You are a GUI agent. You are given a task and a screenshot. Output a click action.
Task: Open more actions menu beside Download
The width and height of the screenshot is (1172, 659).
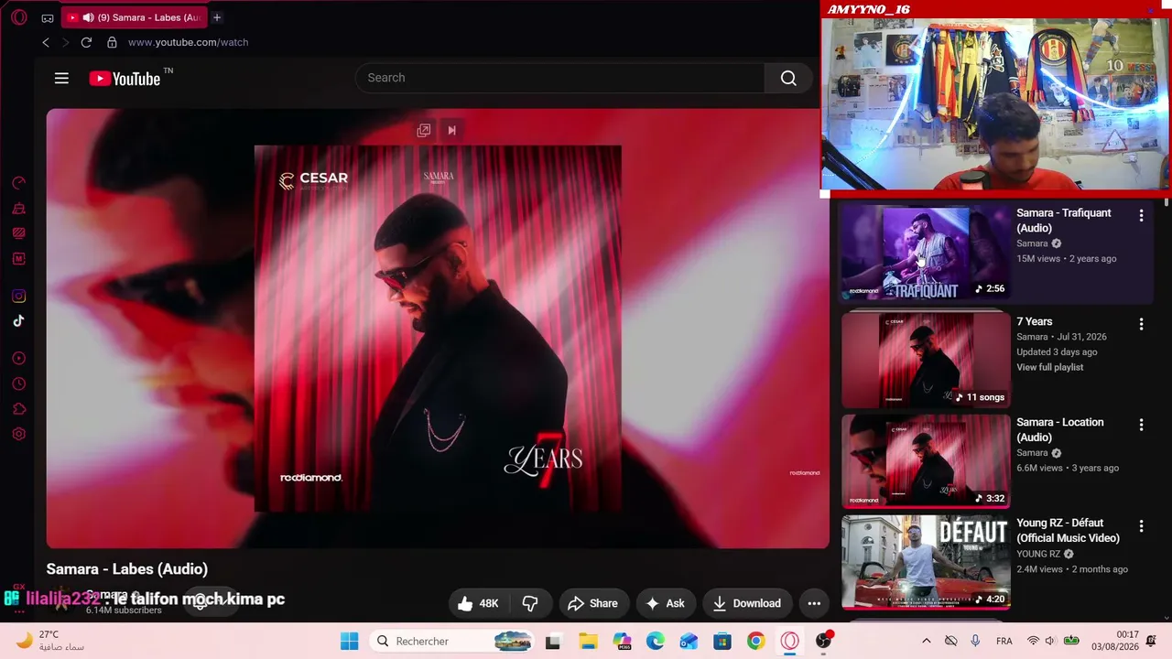point(814,603)
